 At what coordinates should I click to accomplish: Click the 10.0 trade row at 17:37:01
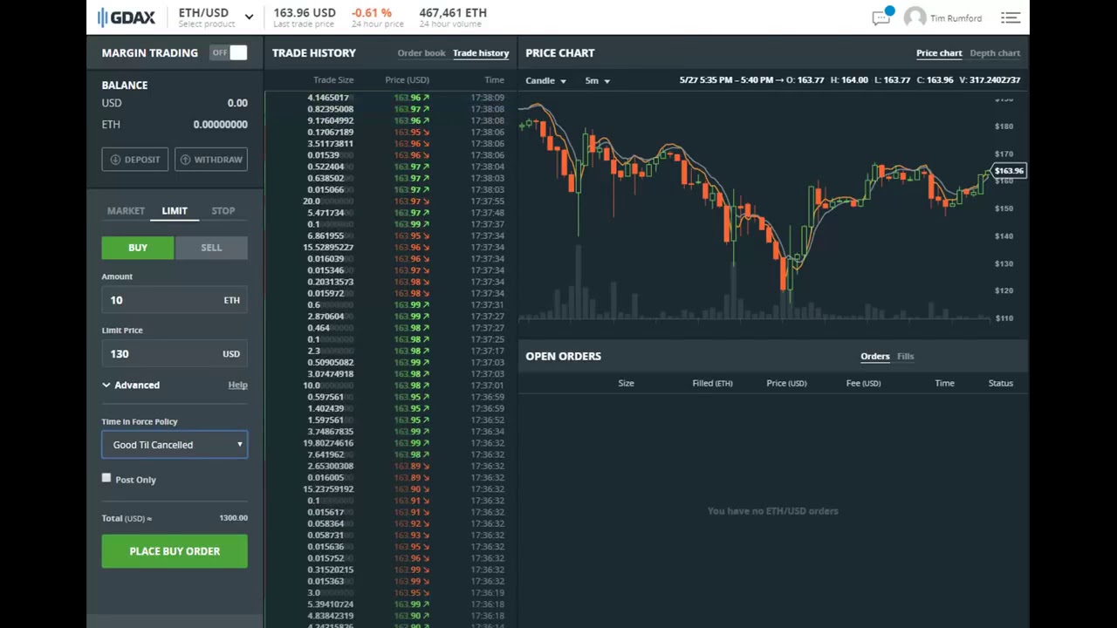[389, 386]
